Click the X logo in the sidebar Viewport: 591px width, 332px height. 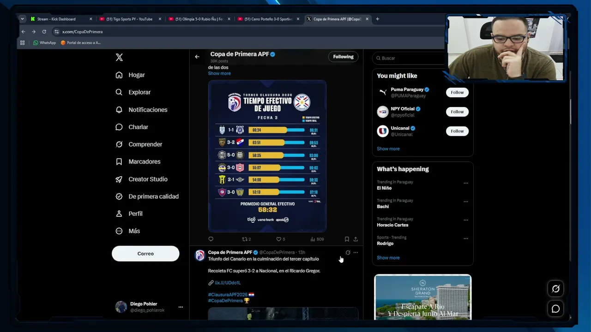coord(119,58)
